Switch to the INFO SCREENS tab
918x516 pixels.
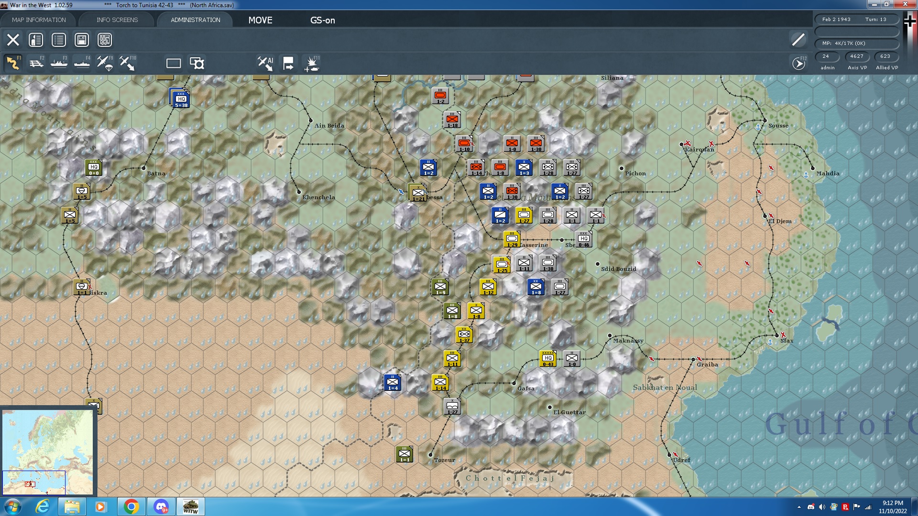(x=117, y=20)
